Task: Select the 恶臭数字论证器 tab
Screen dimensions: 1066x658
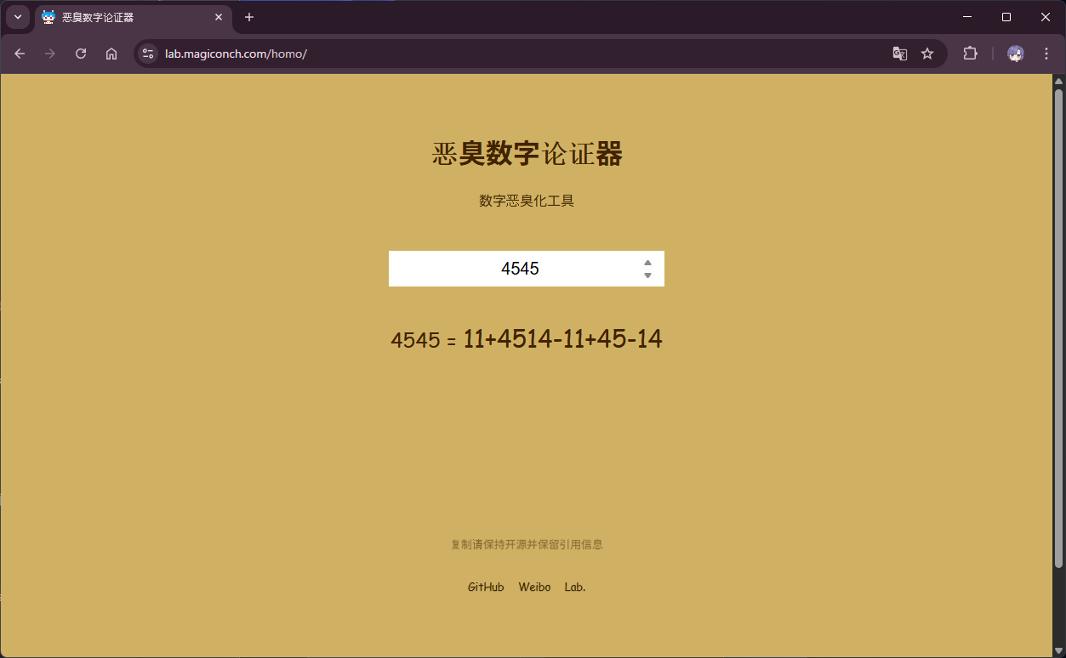Action: click(x=134, y=18)
